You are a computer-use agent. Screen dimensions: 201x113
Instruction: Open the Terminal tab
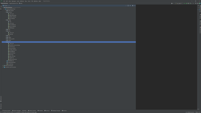click(47, 111)
